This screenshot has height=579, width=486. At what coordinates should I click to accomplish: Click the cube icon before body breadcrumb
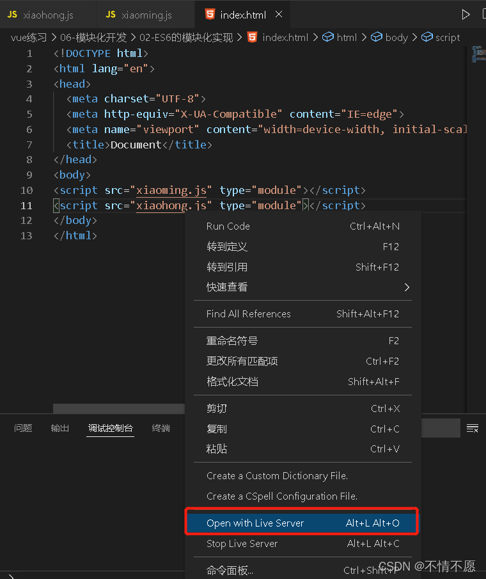click(377, 37)
